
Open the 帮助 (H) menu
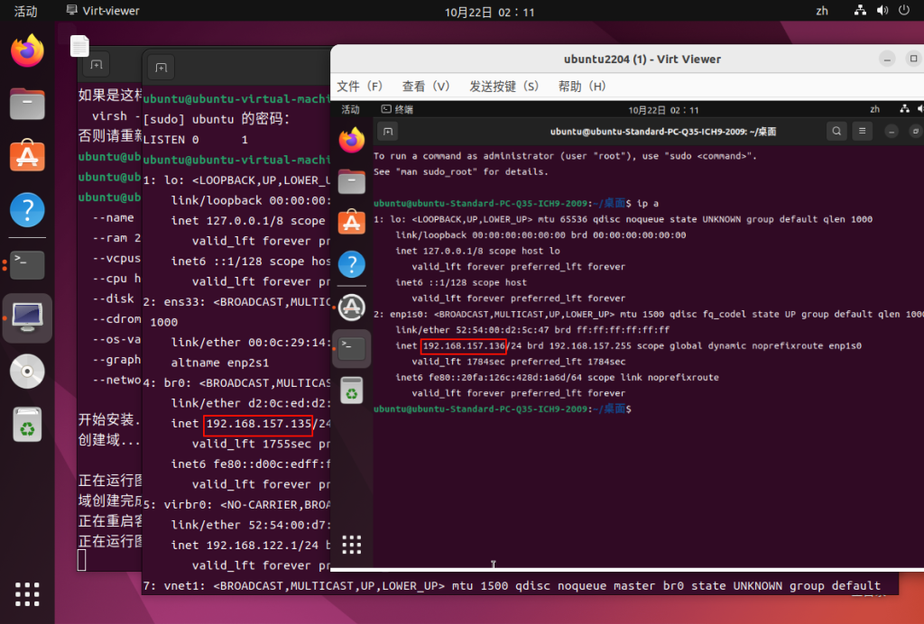(x=582, y=87)
